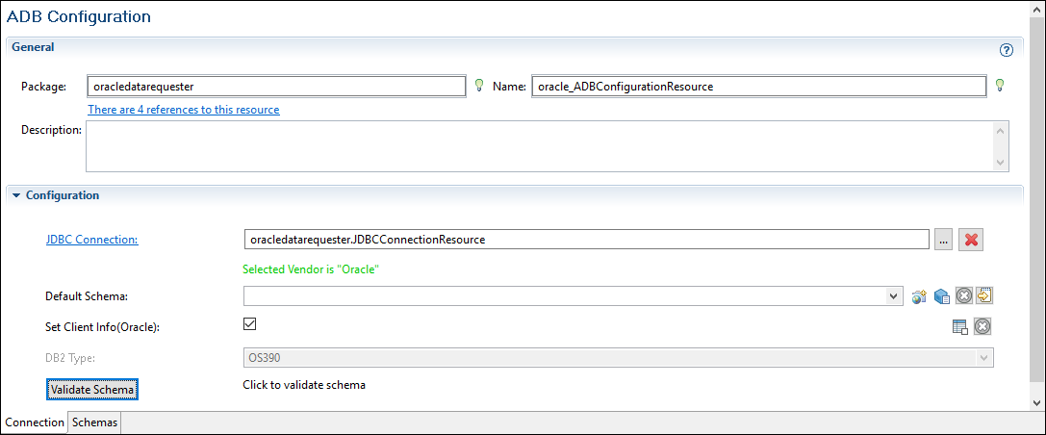Open the Default Schema dropdown
Image resolution: width=1046 pixels, height=435 pixels.
tap(894, 296)
